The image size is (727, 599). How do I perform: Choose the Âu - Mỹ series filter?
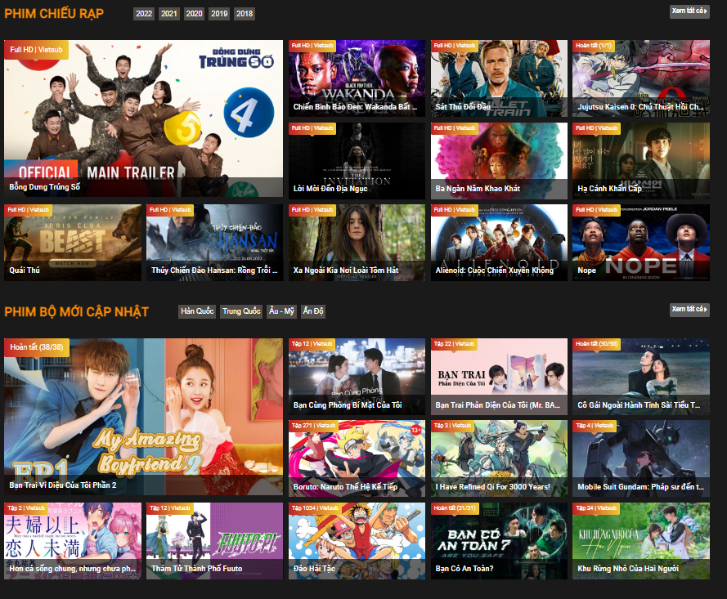pyautogui.click(x=281, y=311)
